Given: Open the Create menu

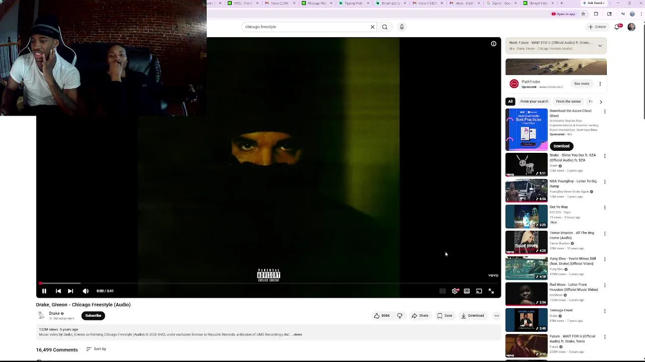Looking at the screenshot, I should point(597,27).
